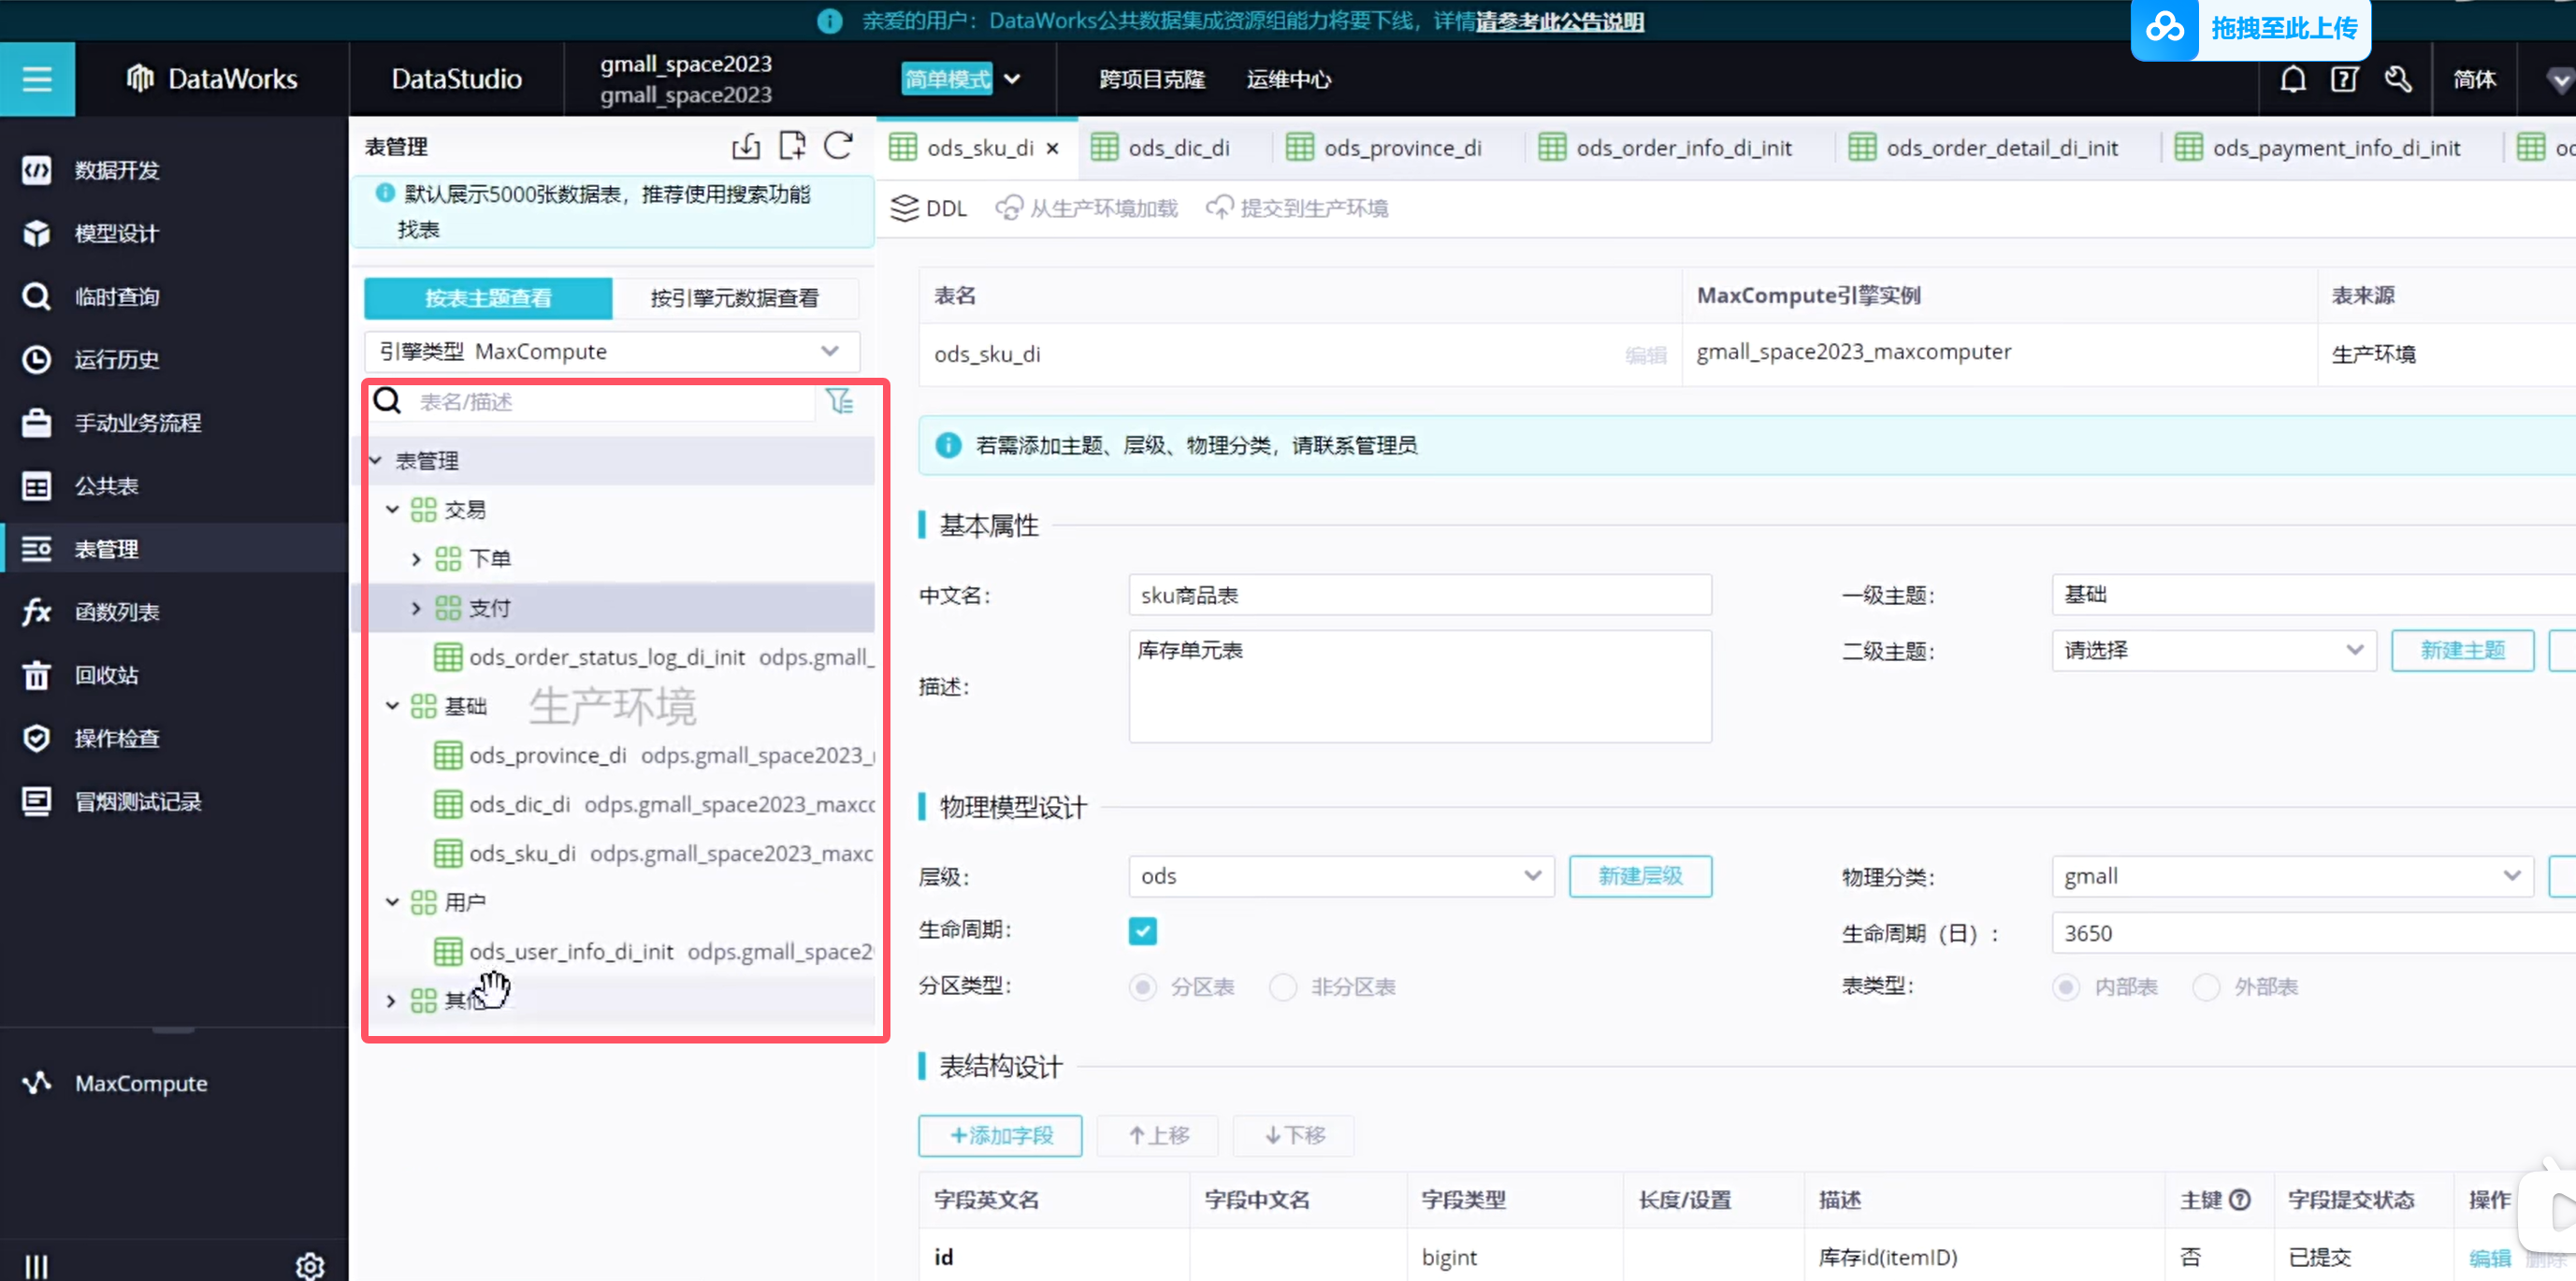Open the notification bell icon
Viewport: 2576px width, 1281px height.
pyautogui.click(x=2292, y=79)
